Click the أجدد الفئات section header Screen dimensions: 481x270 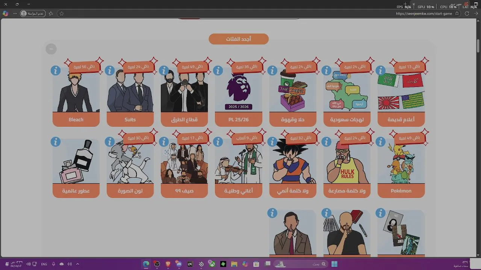pos(239,39)
